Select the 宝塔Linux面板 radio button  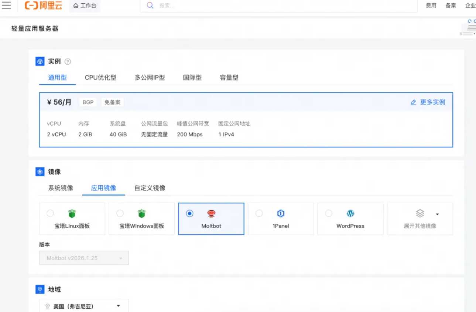[50, 213]
